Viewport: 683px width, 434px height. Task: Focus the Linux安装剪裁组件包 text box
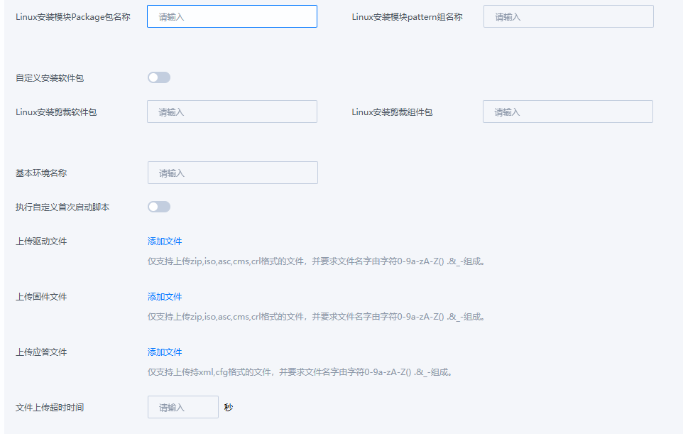[x=567, y=112]
